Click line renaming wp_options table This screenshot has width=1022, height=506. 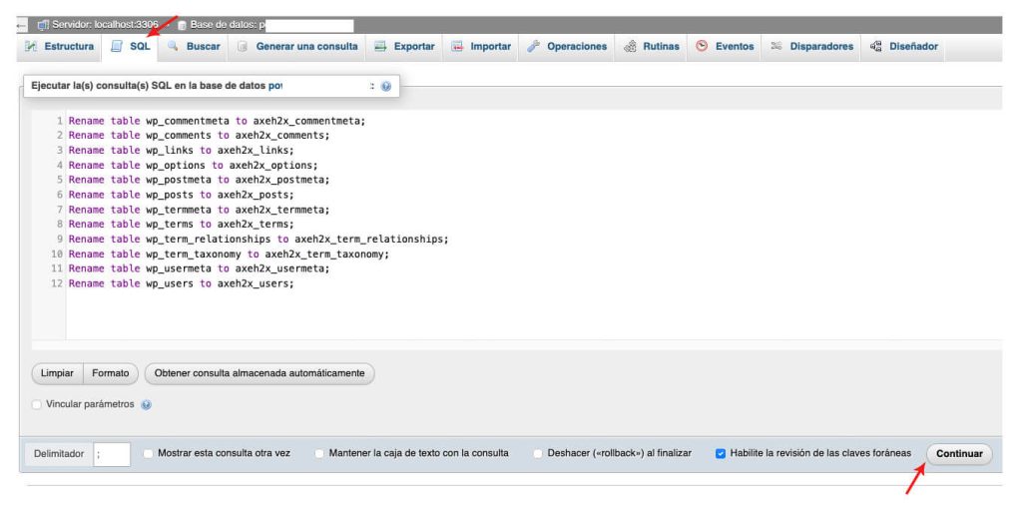pyautogui.click(x=194, y=166)
